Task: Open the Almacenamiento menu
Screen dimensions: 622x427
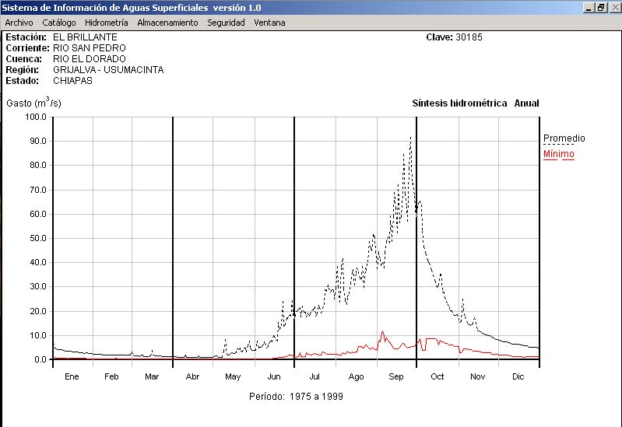Action: [x=167, y=23]
